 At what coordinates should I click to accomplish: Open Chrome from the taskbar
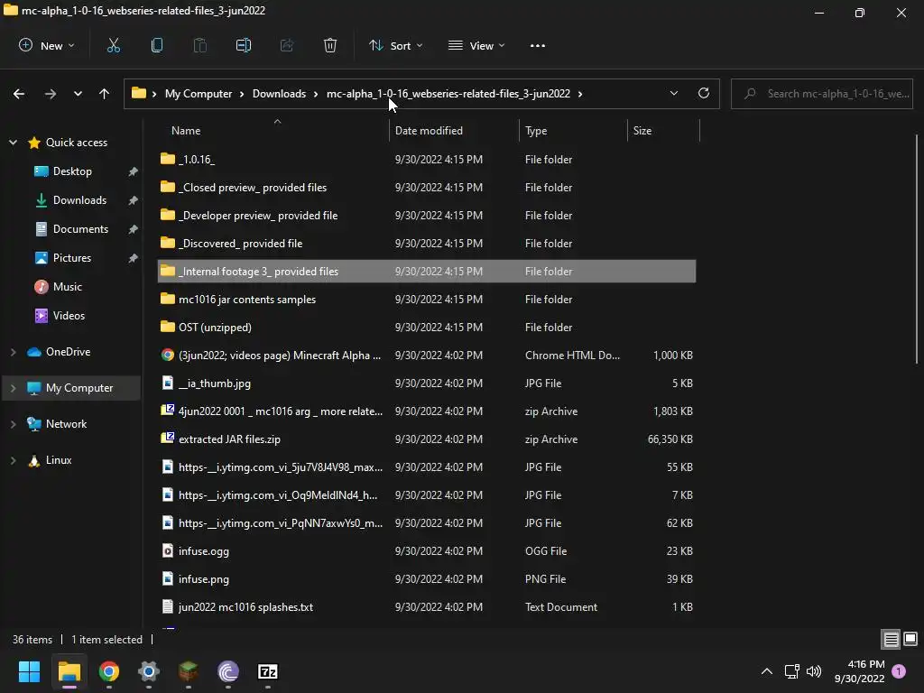coord(109,671)
